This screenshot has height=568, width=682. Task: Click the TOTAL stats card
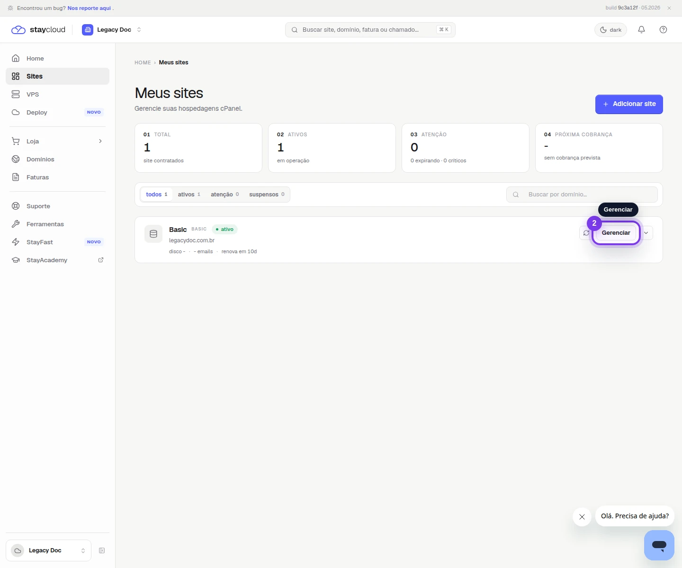coord(198,148)
